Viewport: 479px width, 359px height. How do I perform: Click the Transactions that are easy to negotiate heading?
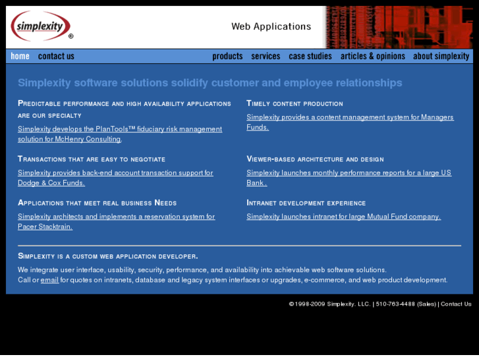click(x=92, y=159)
